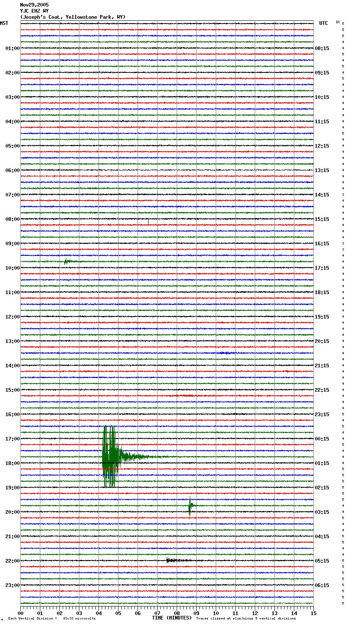Click the bottom axis minute tick '15'
Screen dimensions: 346x624
313,613
